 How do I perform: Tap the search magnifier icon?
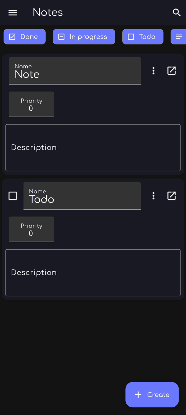177,13
